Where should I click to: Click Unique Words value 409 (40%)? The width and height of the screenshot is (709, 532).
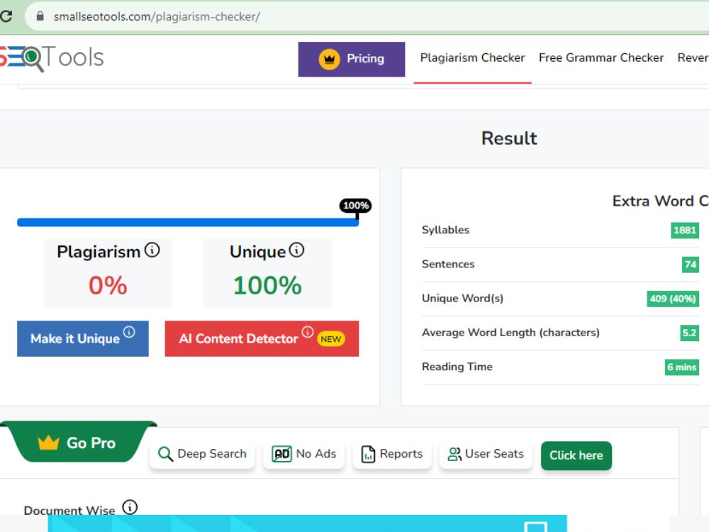coord(672,299)
